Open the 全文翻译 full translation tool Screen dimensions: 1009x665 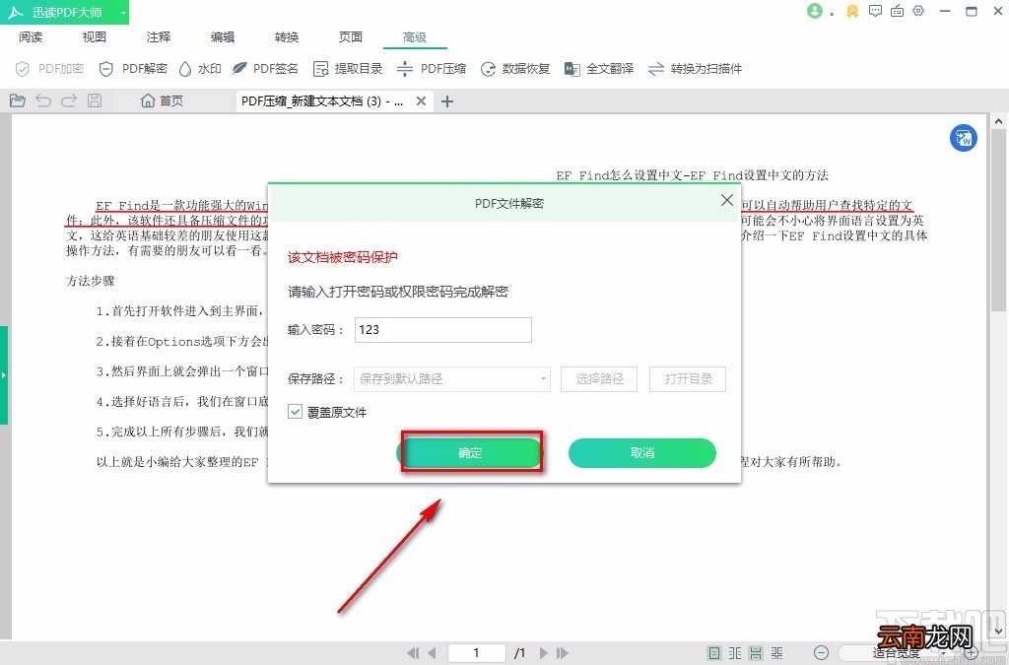coord(599,69)
